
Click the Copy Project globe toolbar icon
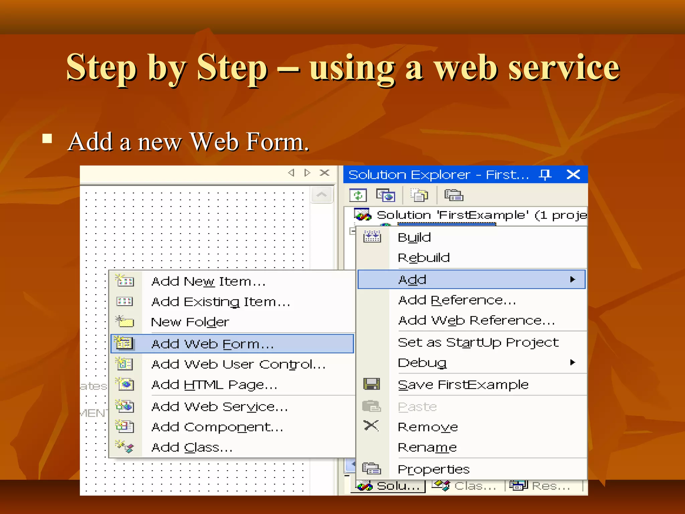click(x=386, y=195)
